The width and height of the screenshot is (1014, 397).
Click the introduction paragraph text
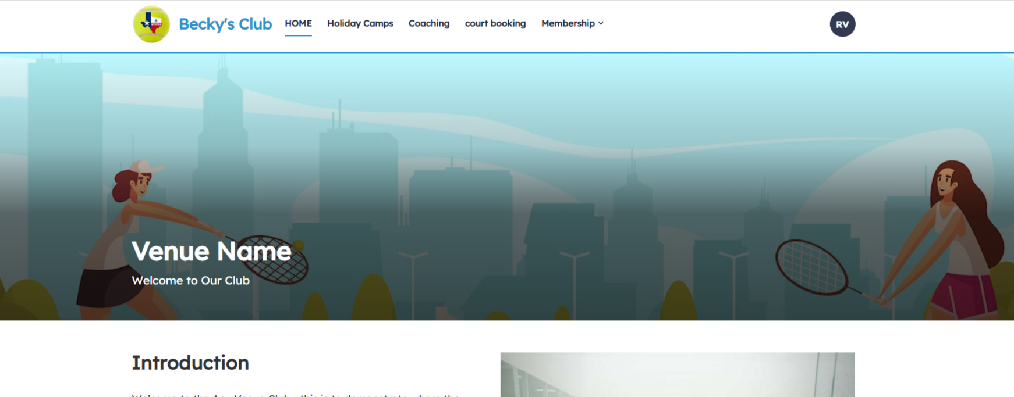(x=296, y=394)
